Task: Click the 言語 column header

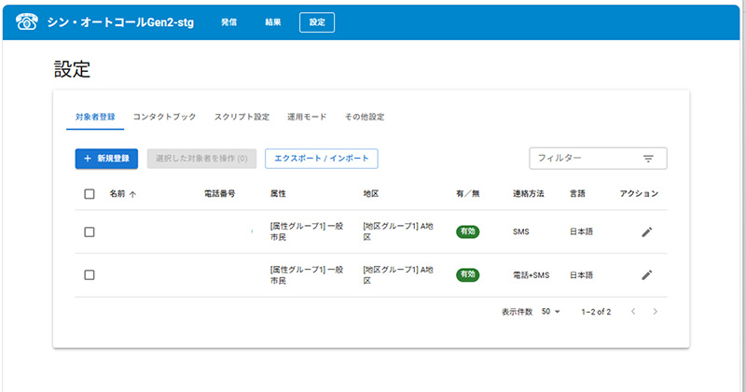Action: click(x=577, y=193)
